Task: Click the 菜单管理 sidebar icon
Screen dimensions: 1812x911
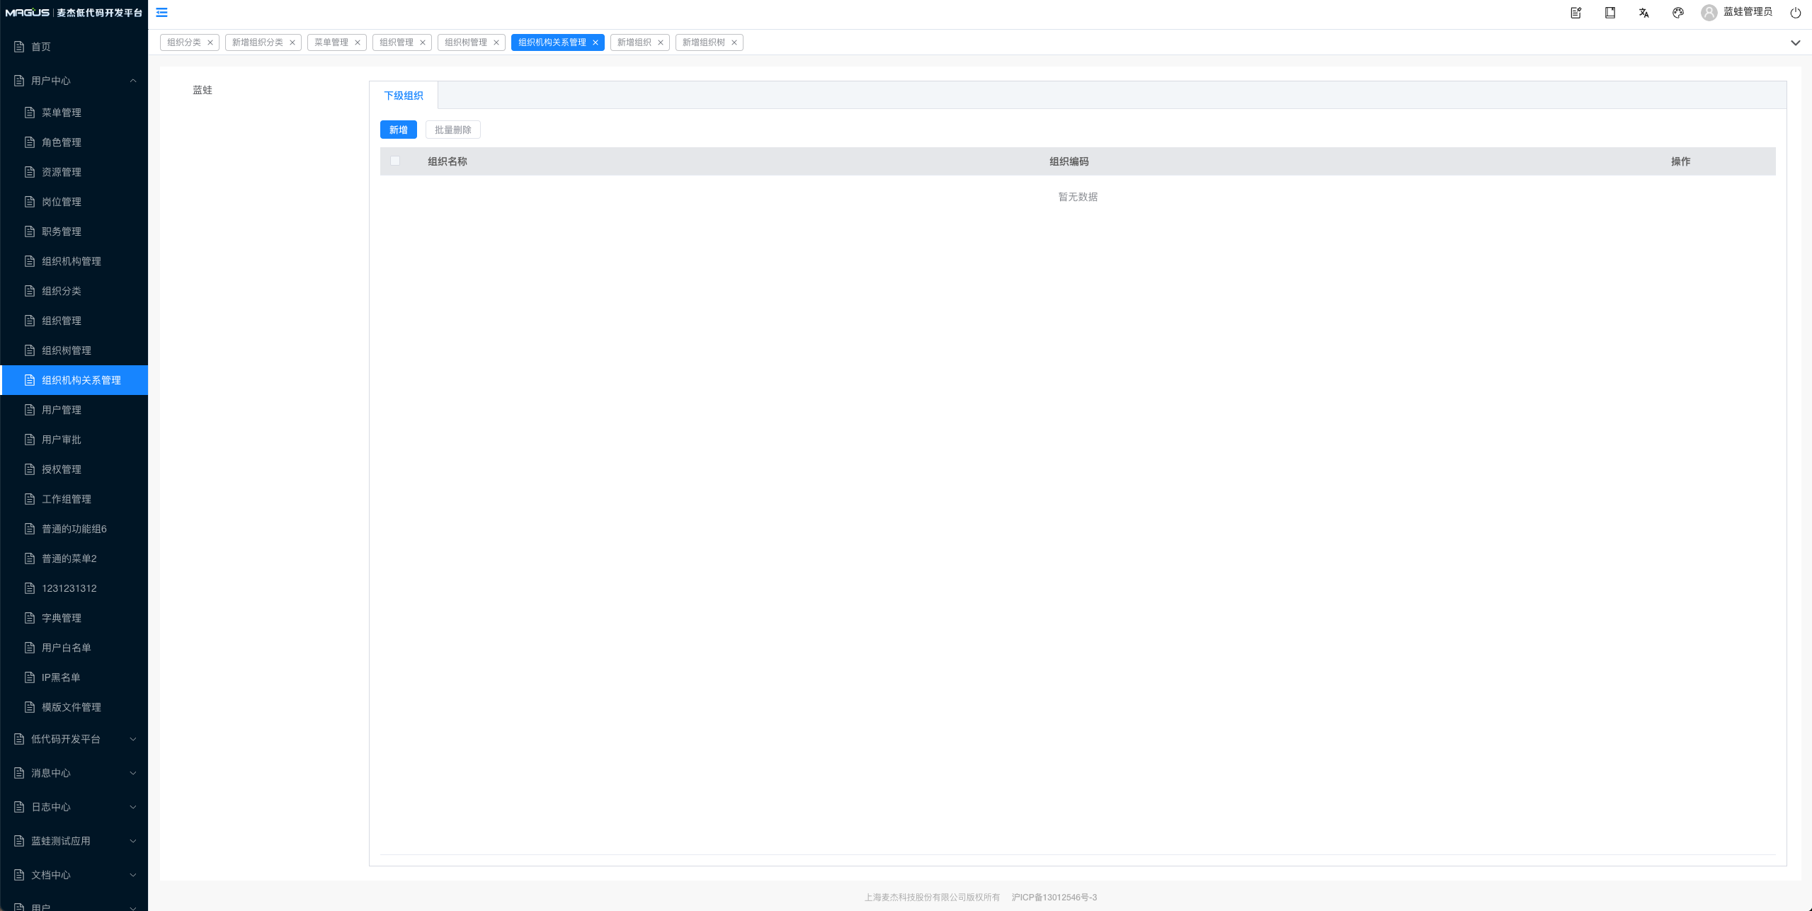Action: 30,113
